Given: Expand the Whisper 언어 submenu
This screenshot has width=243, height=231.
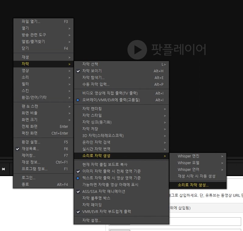Looking at the screenshot, I should (x=198, y=169).
